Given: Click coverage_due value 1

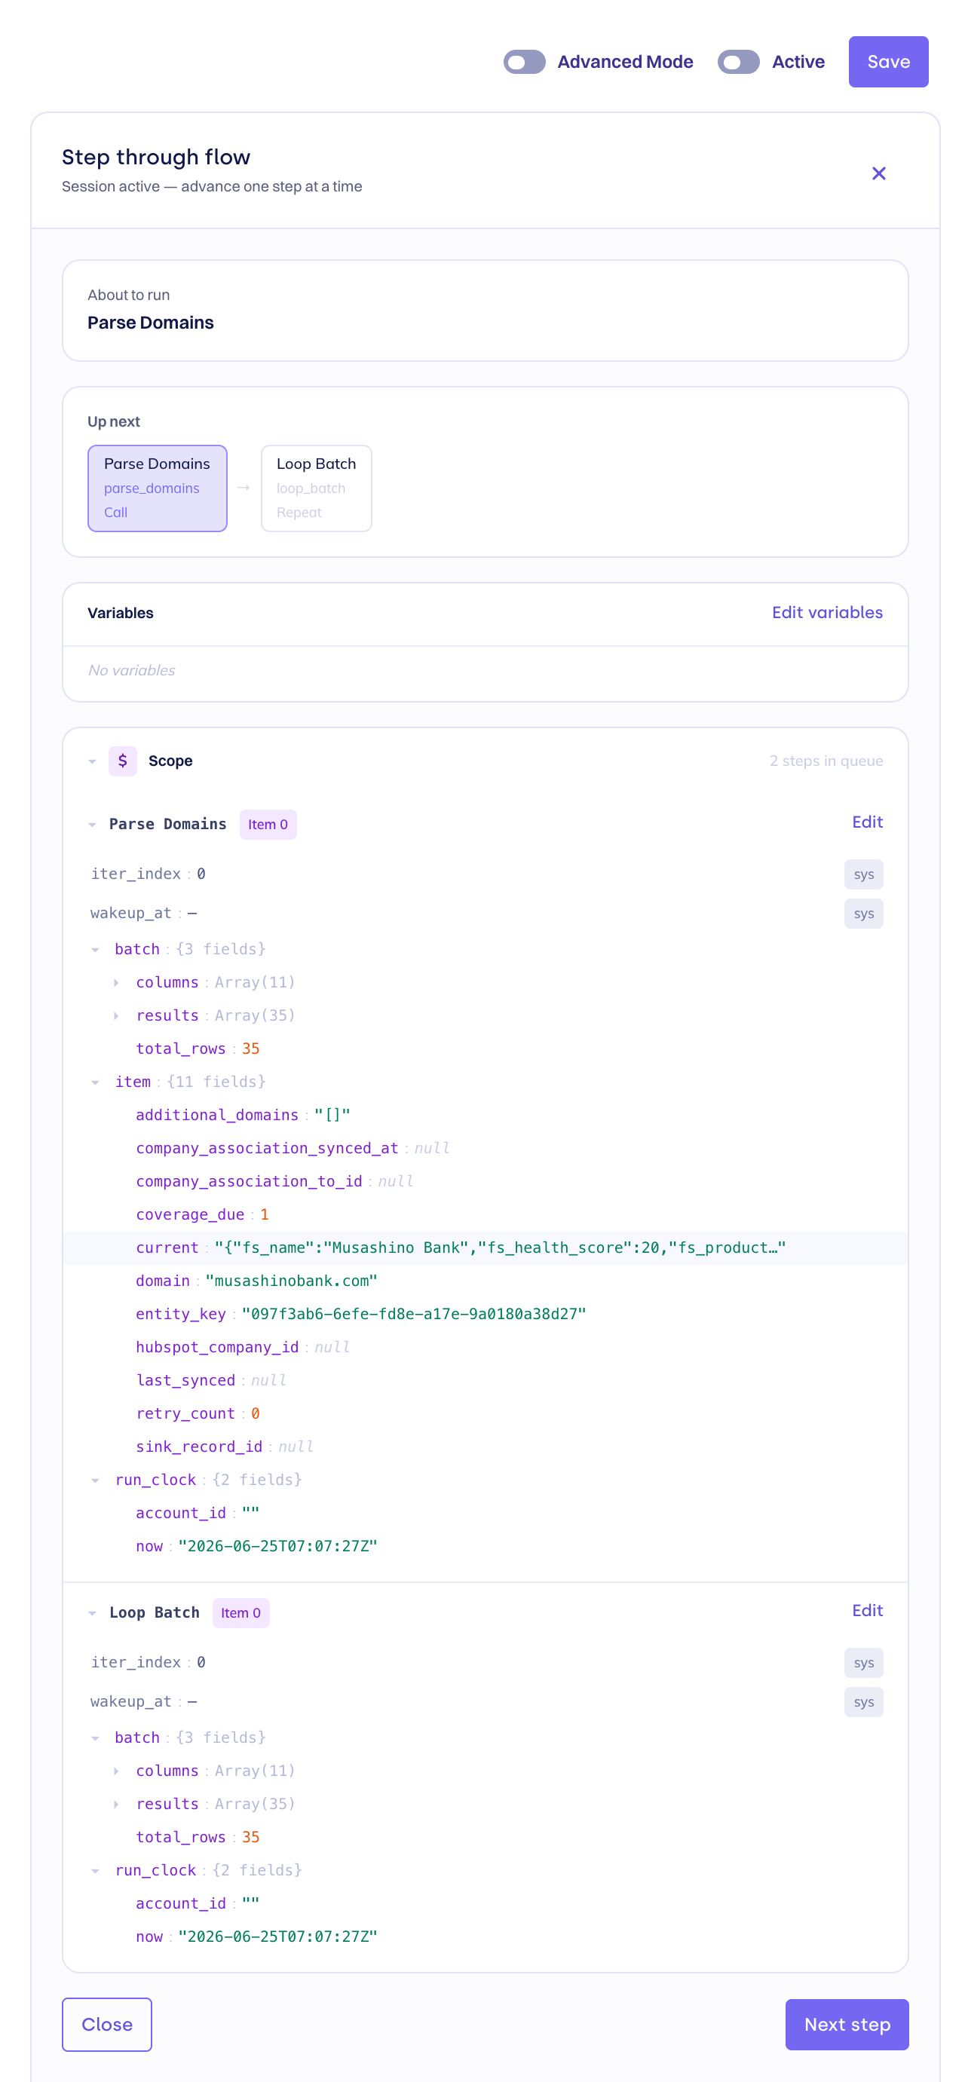Looking at the screenshot, I should pos(265,1215).
